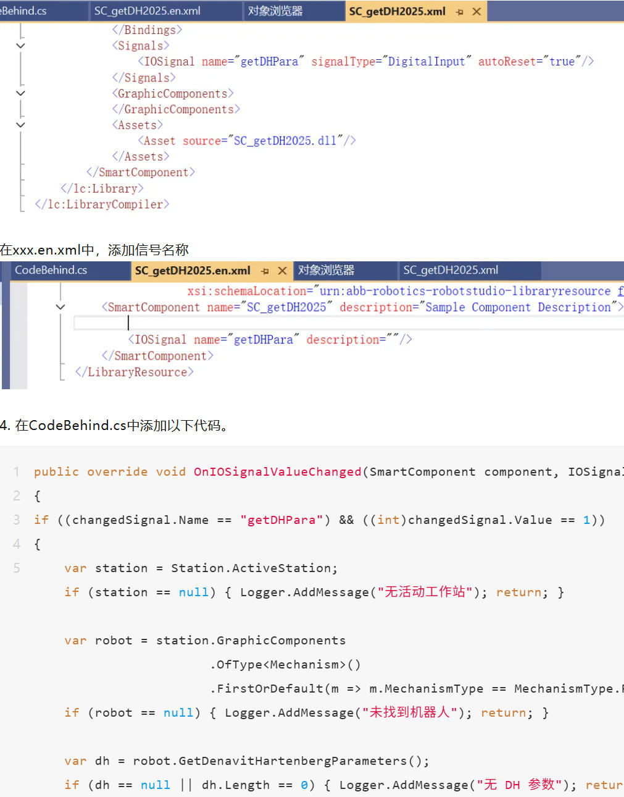Click the "SC_getDH2025.dll" asset source value
624x797 pixels.
pos(285,141)
